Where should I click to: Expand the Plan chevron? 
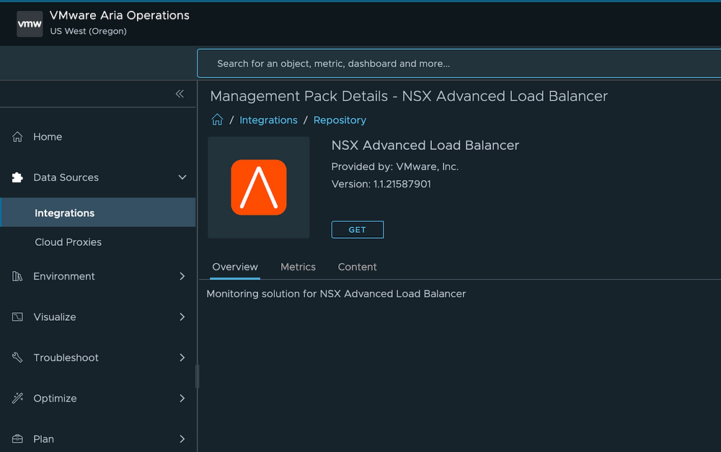(182, 439)
